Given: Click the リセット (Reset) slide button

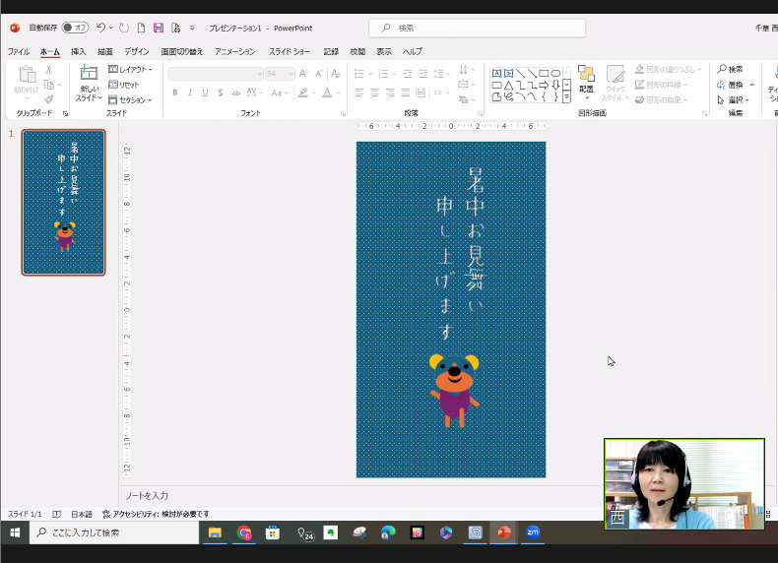Looking at the screenshot, I should (124, 85).
